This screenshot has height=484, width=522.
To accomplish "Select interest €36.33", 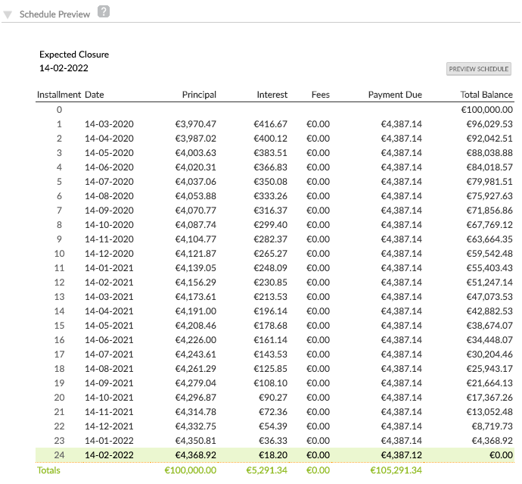I will point(273,441).
